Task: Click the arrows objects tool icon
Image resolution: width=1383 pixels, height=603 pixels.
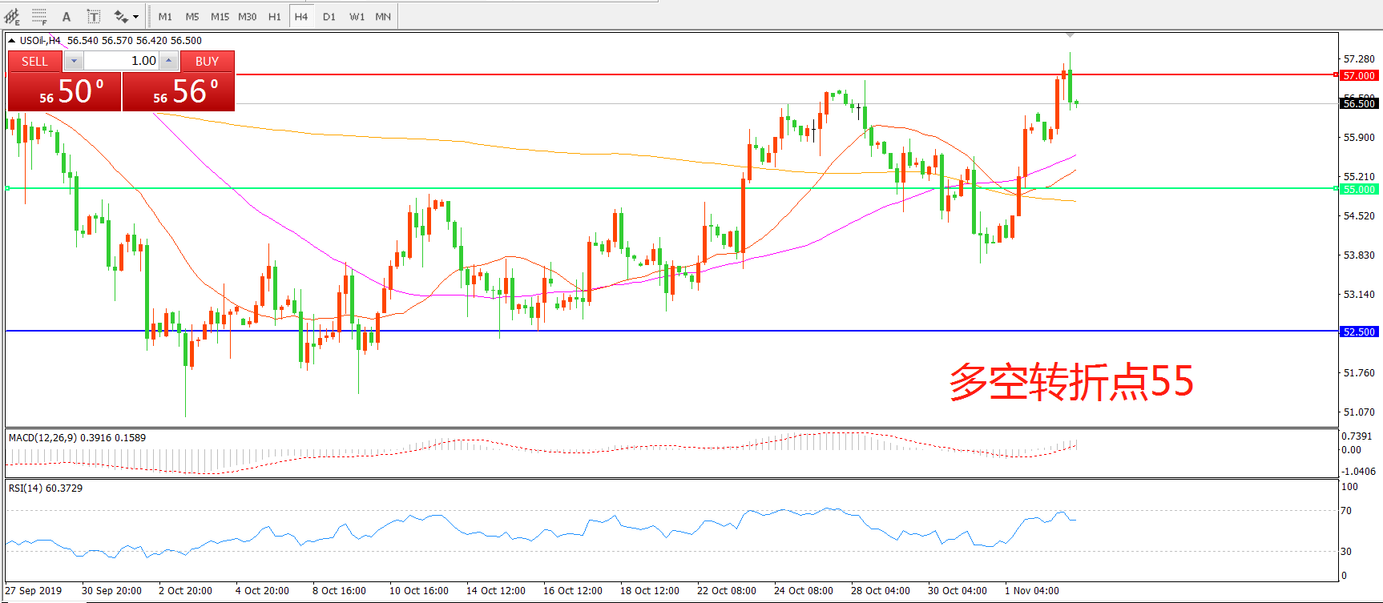Action: point(120,16)
